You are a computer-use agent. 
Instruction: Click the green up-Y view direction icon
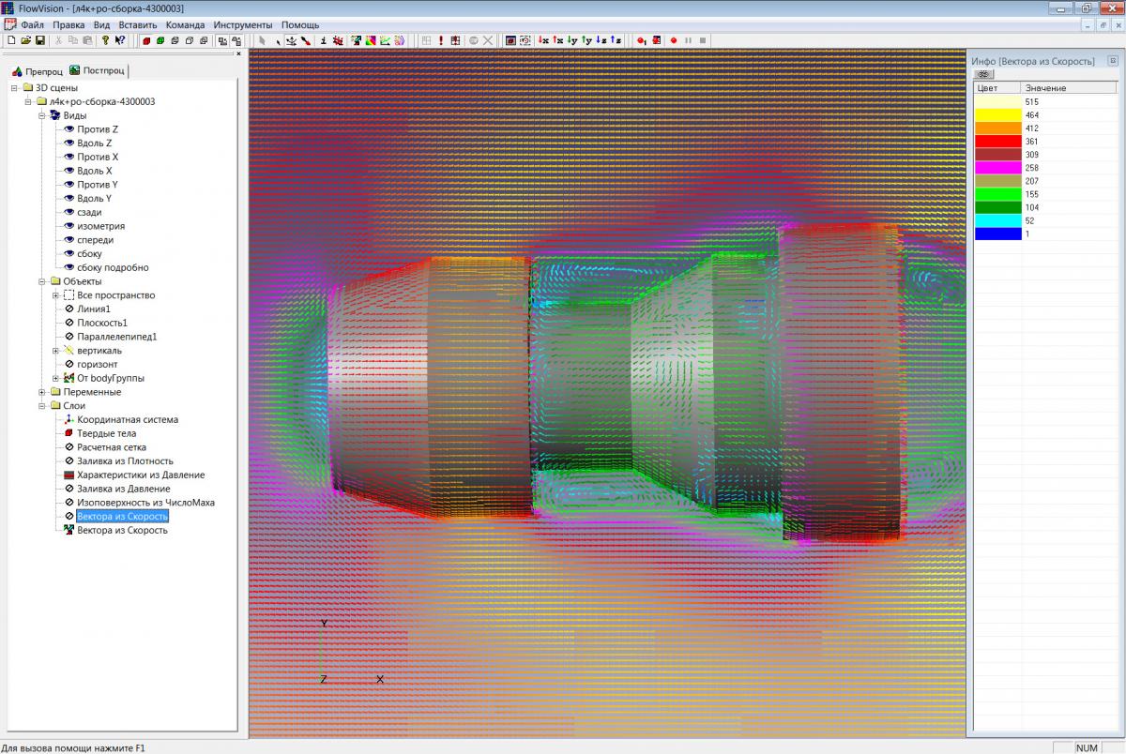coord(586,40)
